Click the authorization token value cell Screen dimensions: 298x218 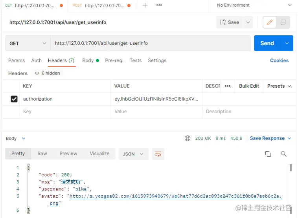tap(156, 99)
